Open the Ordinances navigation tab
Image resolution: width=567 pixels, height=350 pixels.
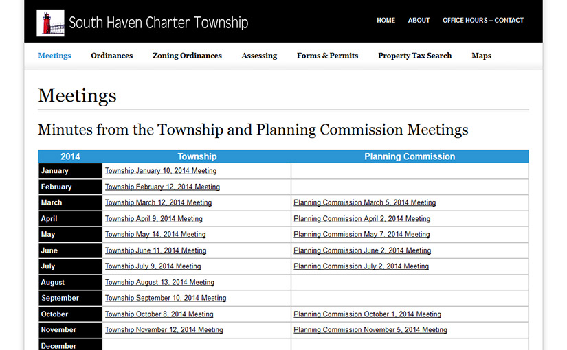click(112, 56)
